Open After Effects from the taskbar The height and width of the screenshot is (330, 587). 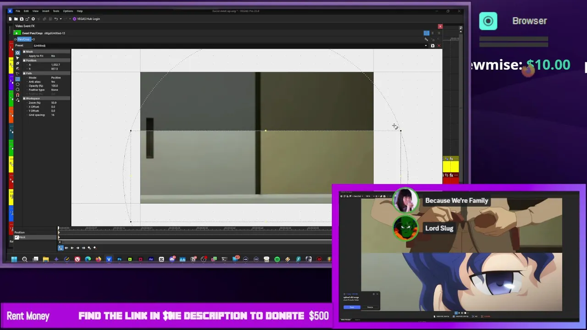pos(151,259)
